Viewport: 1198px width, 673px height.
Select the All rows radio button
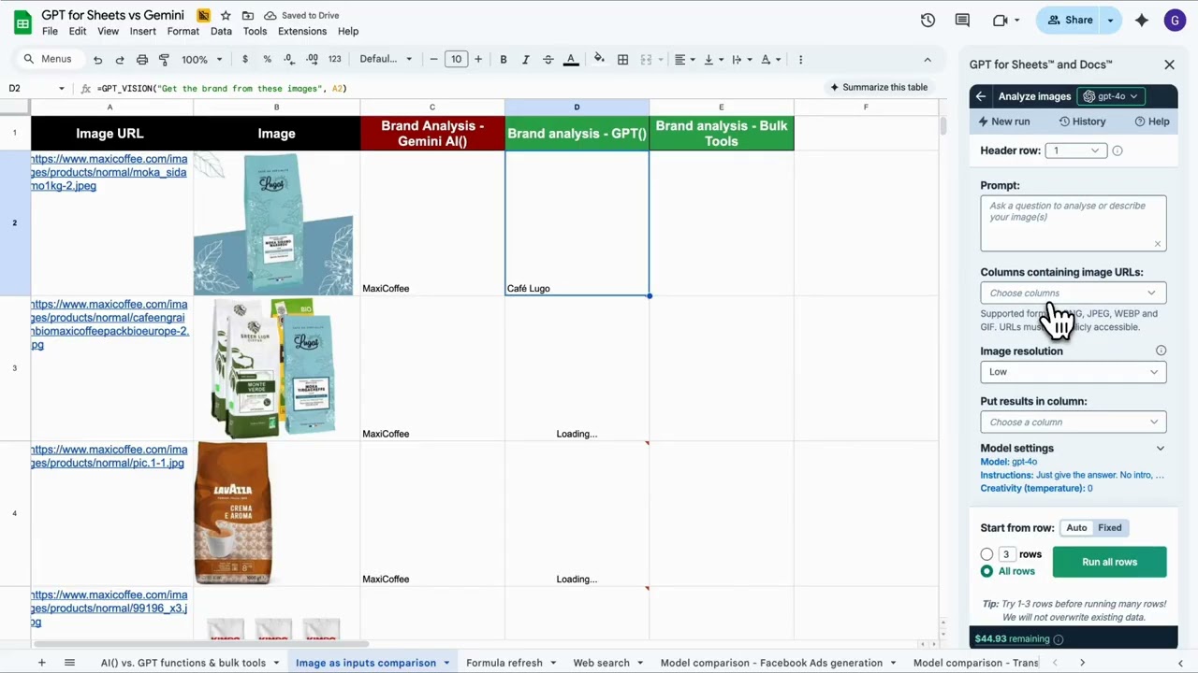pos(986,571)
